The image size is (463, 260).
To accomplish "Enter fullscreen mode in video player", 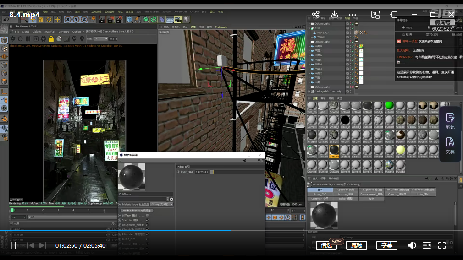I will 442,245.
